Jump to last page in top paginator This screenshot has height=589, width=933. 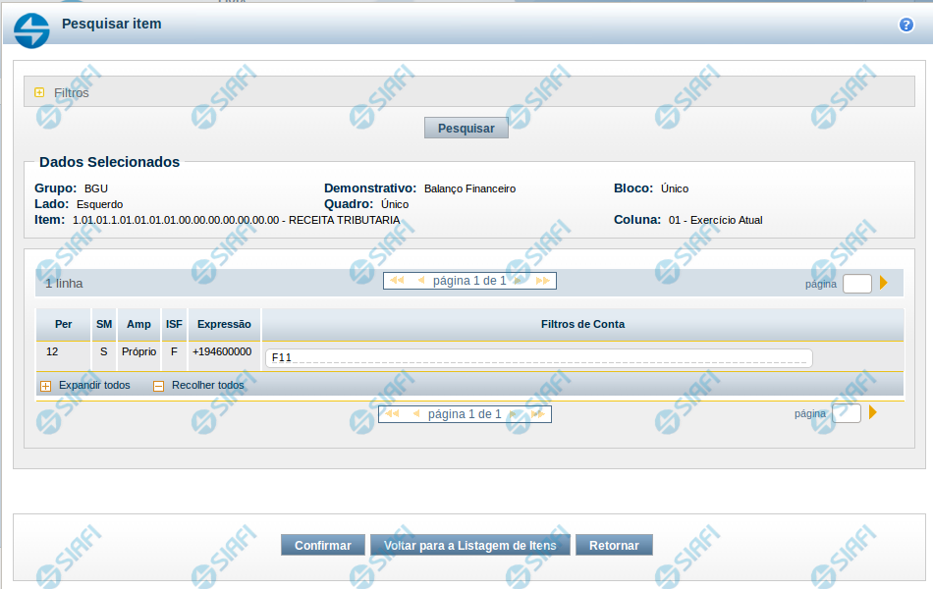point(542,281)
